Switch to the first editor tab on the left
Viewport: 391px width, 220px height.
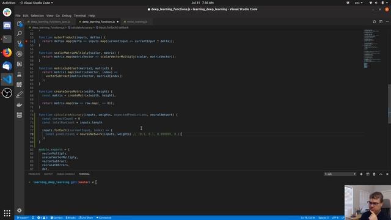click(50, 22)
